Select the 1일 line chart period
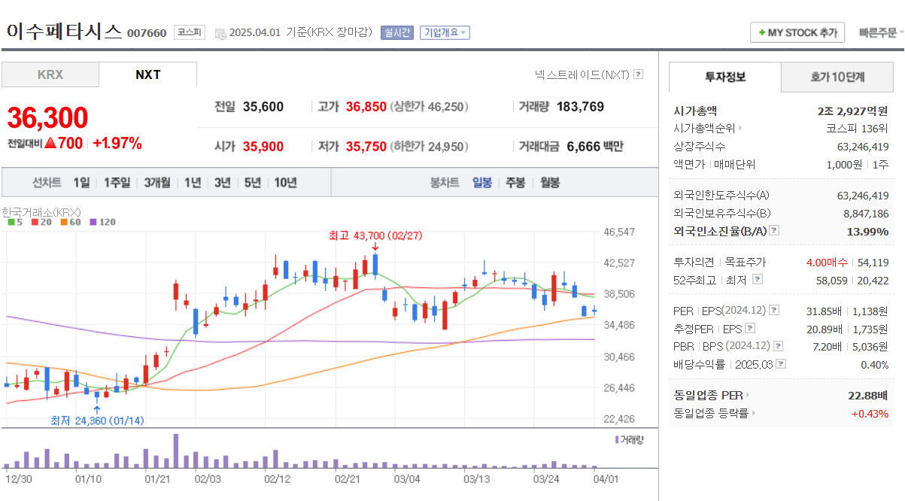The height and width of the screenshot is (501, 905). [81, 183]
